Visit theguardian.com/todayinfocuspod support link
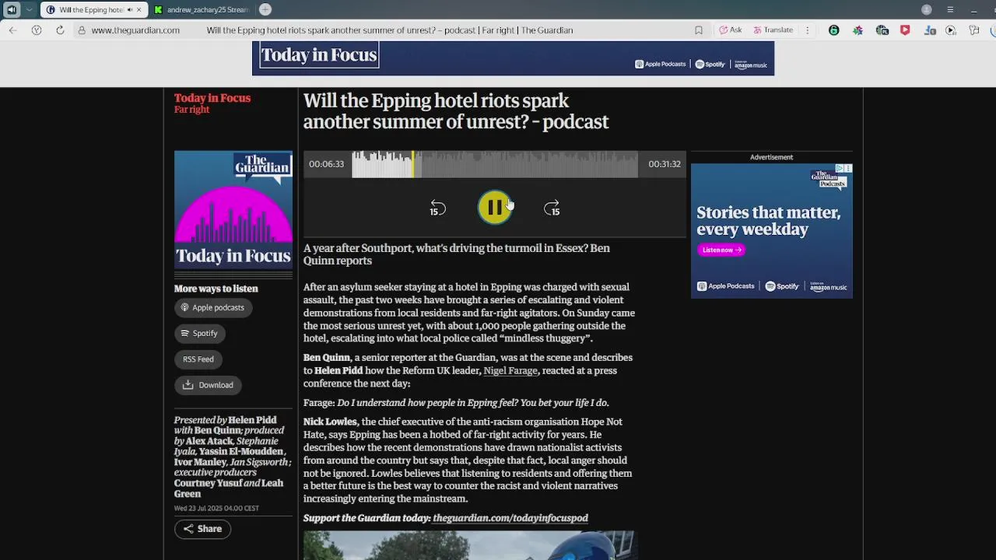This screenshot has width=996, height=560. coord(510,518)
